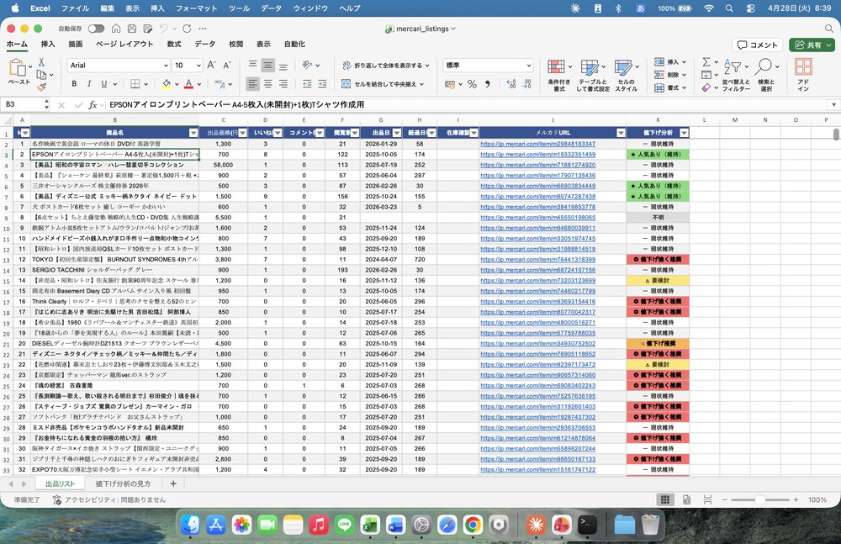Image resolution: width=841 pixels, height=544 pixels.
Task: Click the Borders icon
Action: coord(135,84)
